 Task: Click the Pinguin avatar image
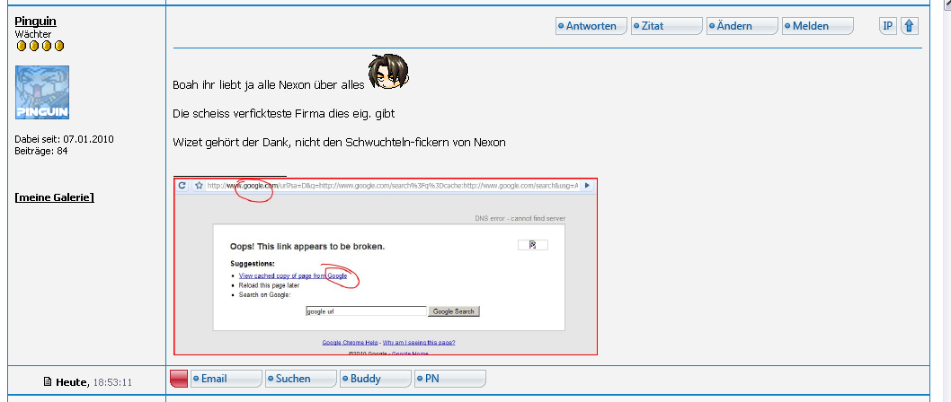42,93
